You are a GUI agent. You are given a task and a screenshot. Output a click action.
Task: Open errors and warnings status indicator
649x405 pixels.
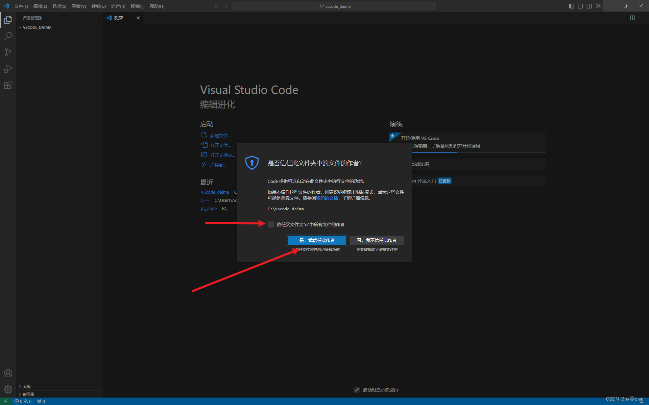pos(23,401)
